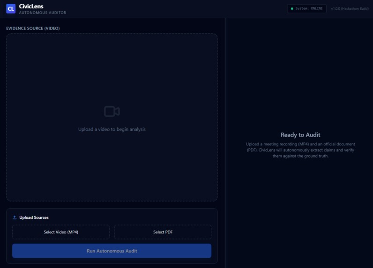This screenshot has height=268, width=373.
Task: Click the description paragraph under Ready to Audit
Action: click(300, 150)
